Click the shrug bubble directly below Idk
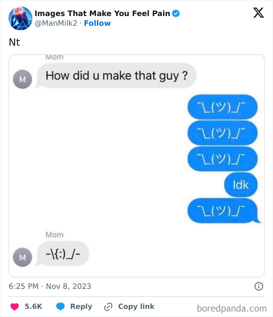273x317 pixels. click(223, 210)
